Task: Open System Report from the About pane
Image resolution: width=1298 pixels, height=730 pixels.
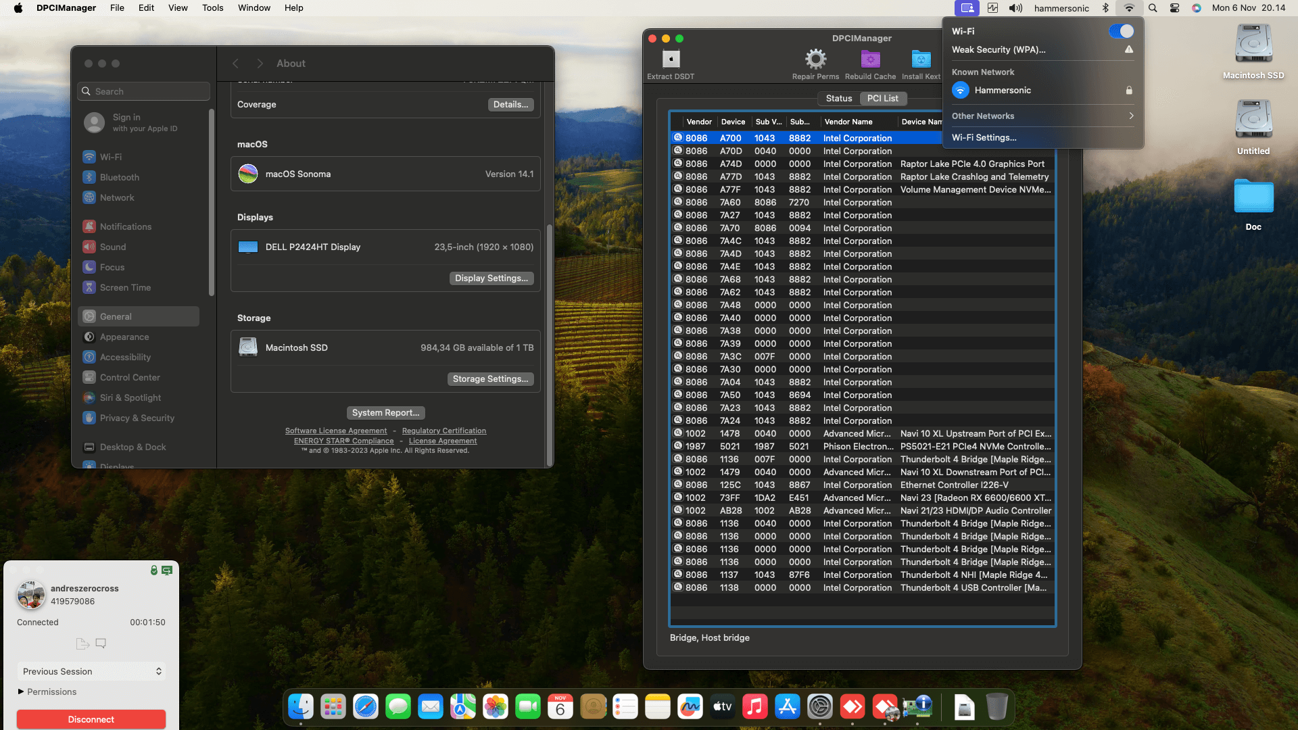Action: coord(385,413)
